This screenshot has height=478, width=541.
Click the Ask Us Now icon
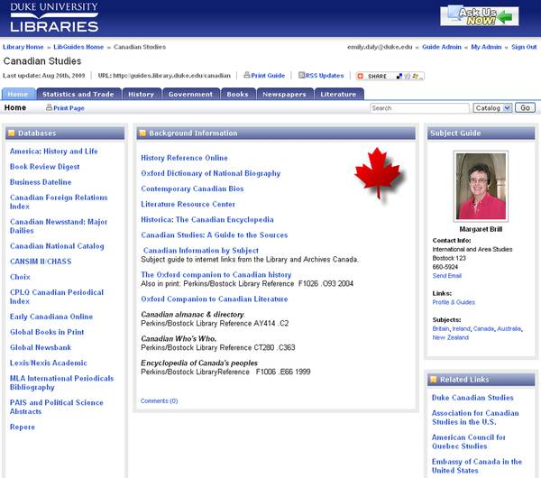(x=479, y=16)
